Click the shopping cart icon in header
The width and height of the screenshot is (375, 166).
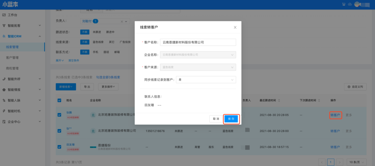click(344, 4)
